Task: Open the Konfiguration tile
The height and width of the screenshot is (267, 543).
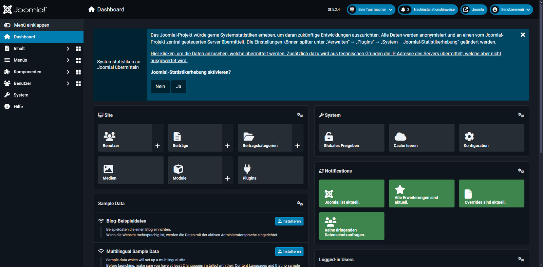Action: point(491,138)
